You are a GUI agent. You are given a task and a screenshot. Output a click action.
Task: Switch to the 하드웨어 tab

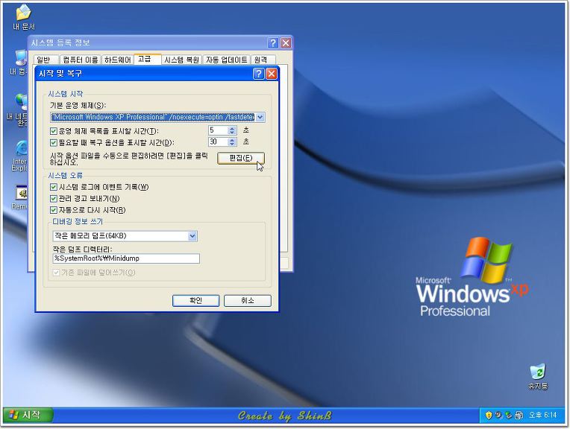(117, 60)
